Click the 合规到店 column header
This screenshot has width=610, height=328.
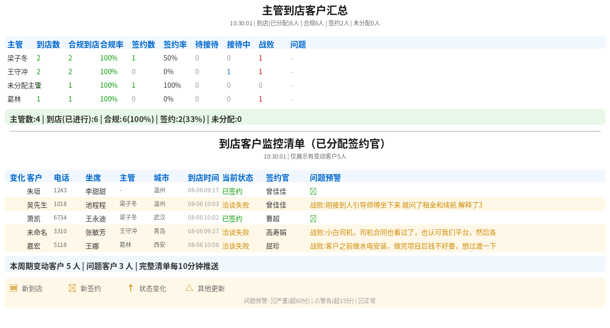(x=84, y=44)
